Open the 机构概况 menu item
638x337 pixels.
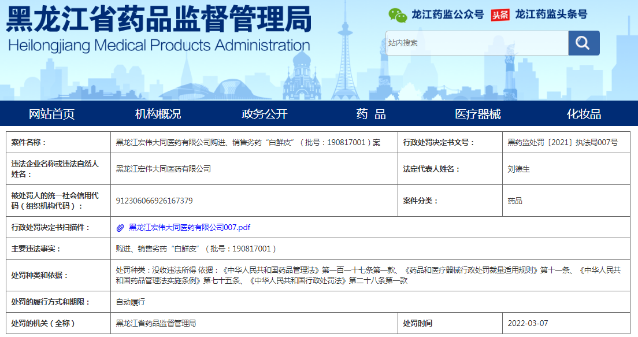(158, 114)
